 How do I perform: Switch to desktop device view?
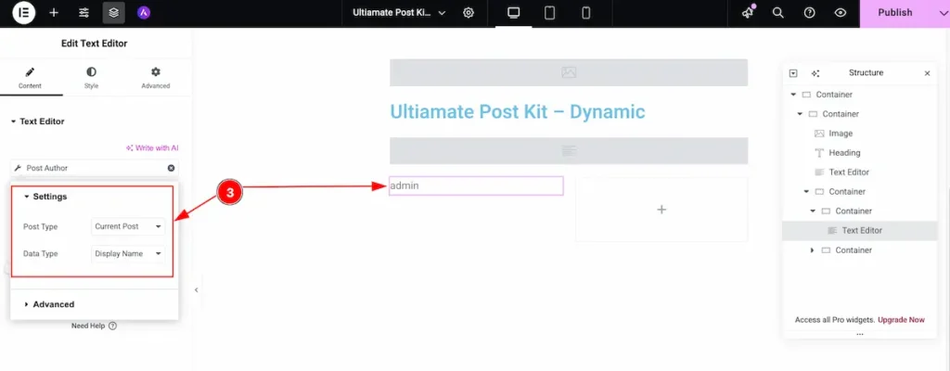coord(513,13)
